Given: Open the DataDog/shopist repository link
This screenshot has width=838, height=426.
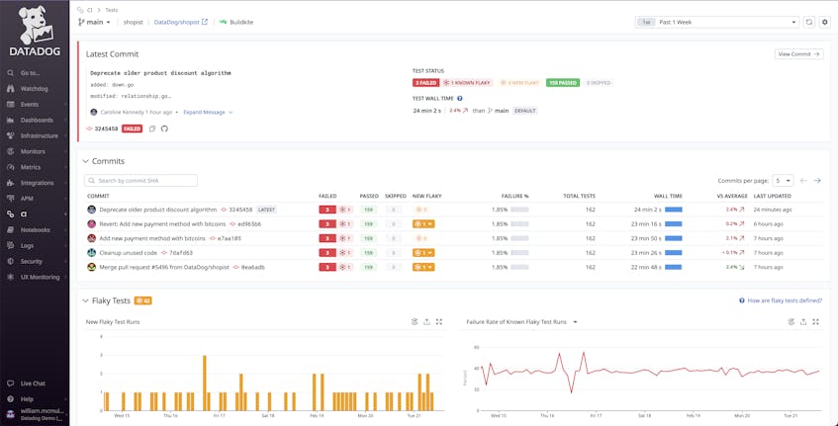Looking at the screenshot, I should pyautogui.click(x=181, y=23).
